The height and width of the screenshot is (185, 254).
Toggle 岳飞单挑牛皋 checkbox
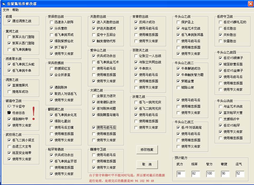pyautogui.click(x=9, y=71)
